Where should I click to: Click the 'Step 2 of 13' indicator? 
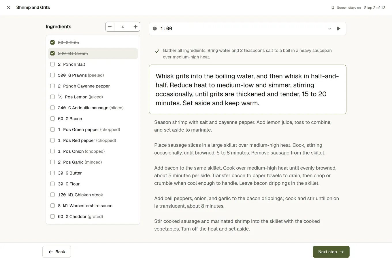tap(375, 8)
